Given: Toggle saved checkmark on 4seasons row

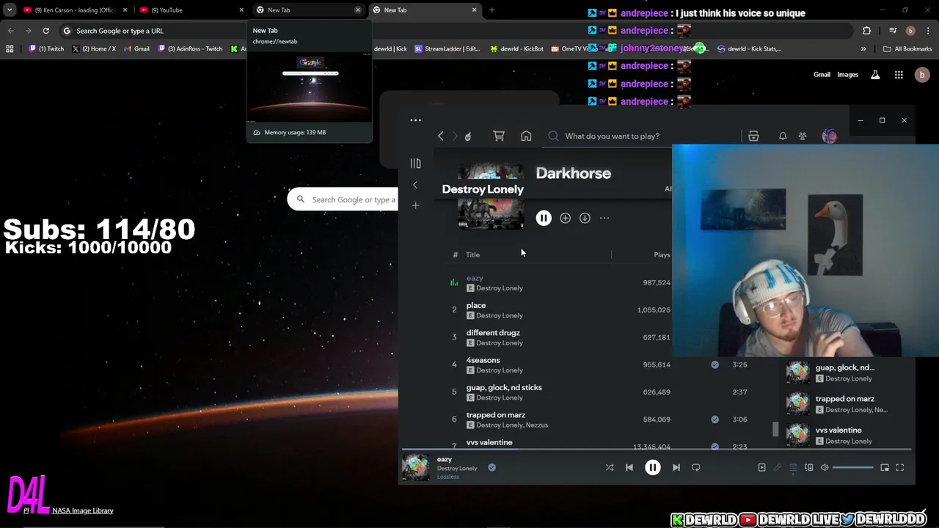Looking at the screenshot, I should 715,364.
